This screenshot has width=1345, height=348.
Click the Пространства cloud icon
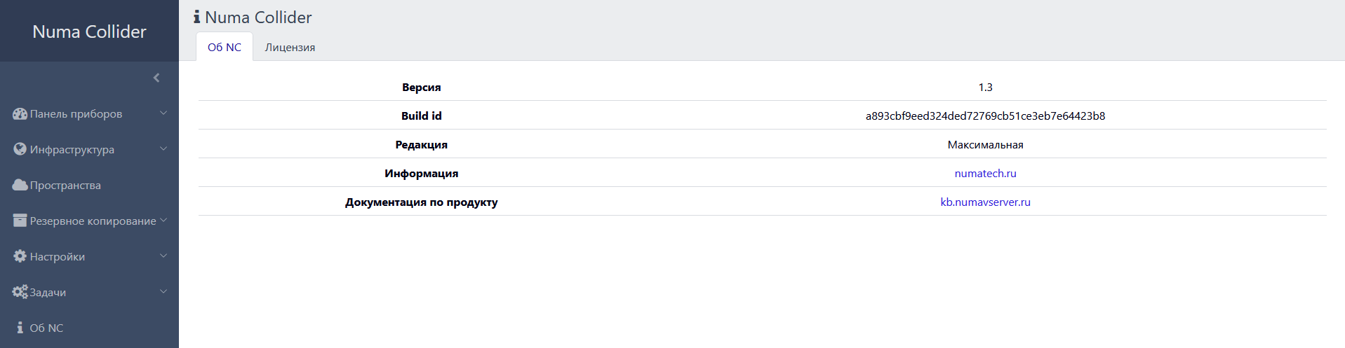(20, 185)
